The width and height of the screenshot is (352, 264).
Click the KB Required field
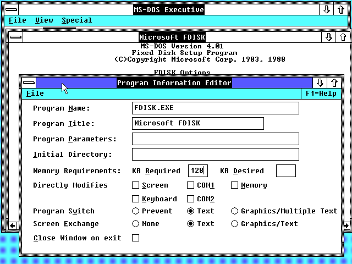pyautogui.click(x=198, y=170)
